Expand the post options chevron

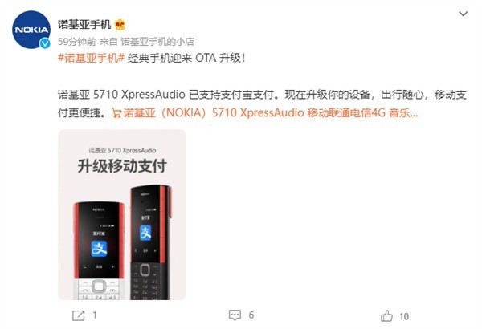(464, 14)
